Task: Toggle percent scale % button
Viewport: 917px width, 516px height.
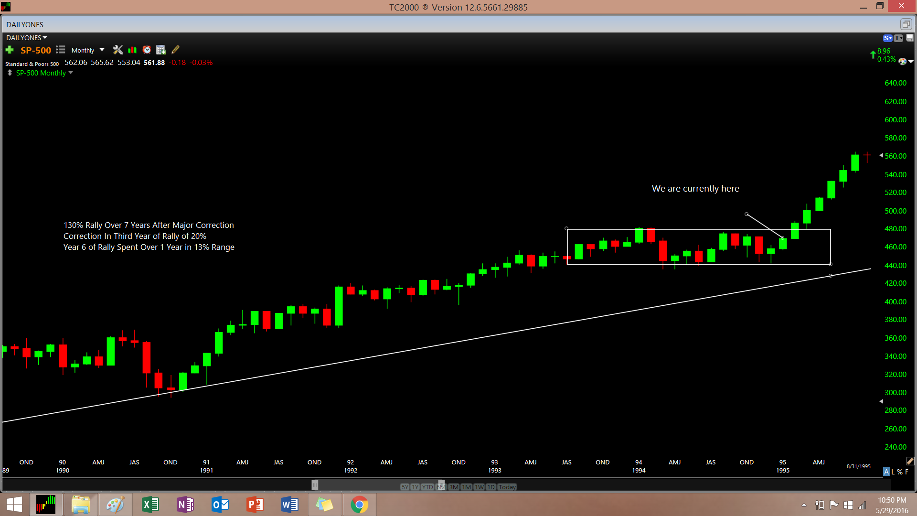Action: 900,472
